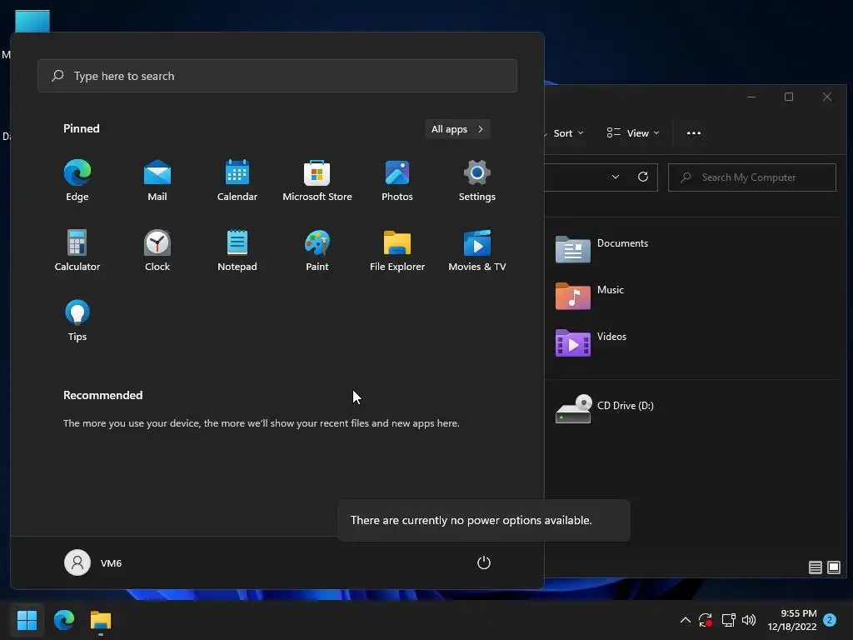Screen dimensions: 853x640
Task: Click the sync tray icon with red dot
Action: tap(705, 620)
